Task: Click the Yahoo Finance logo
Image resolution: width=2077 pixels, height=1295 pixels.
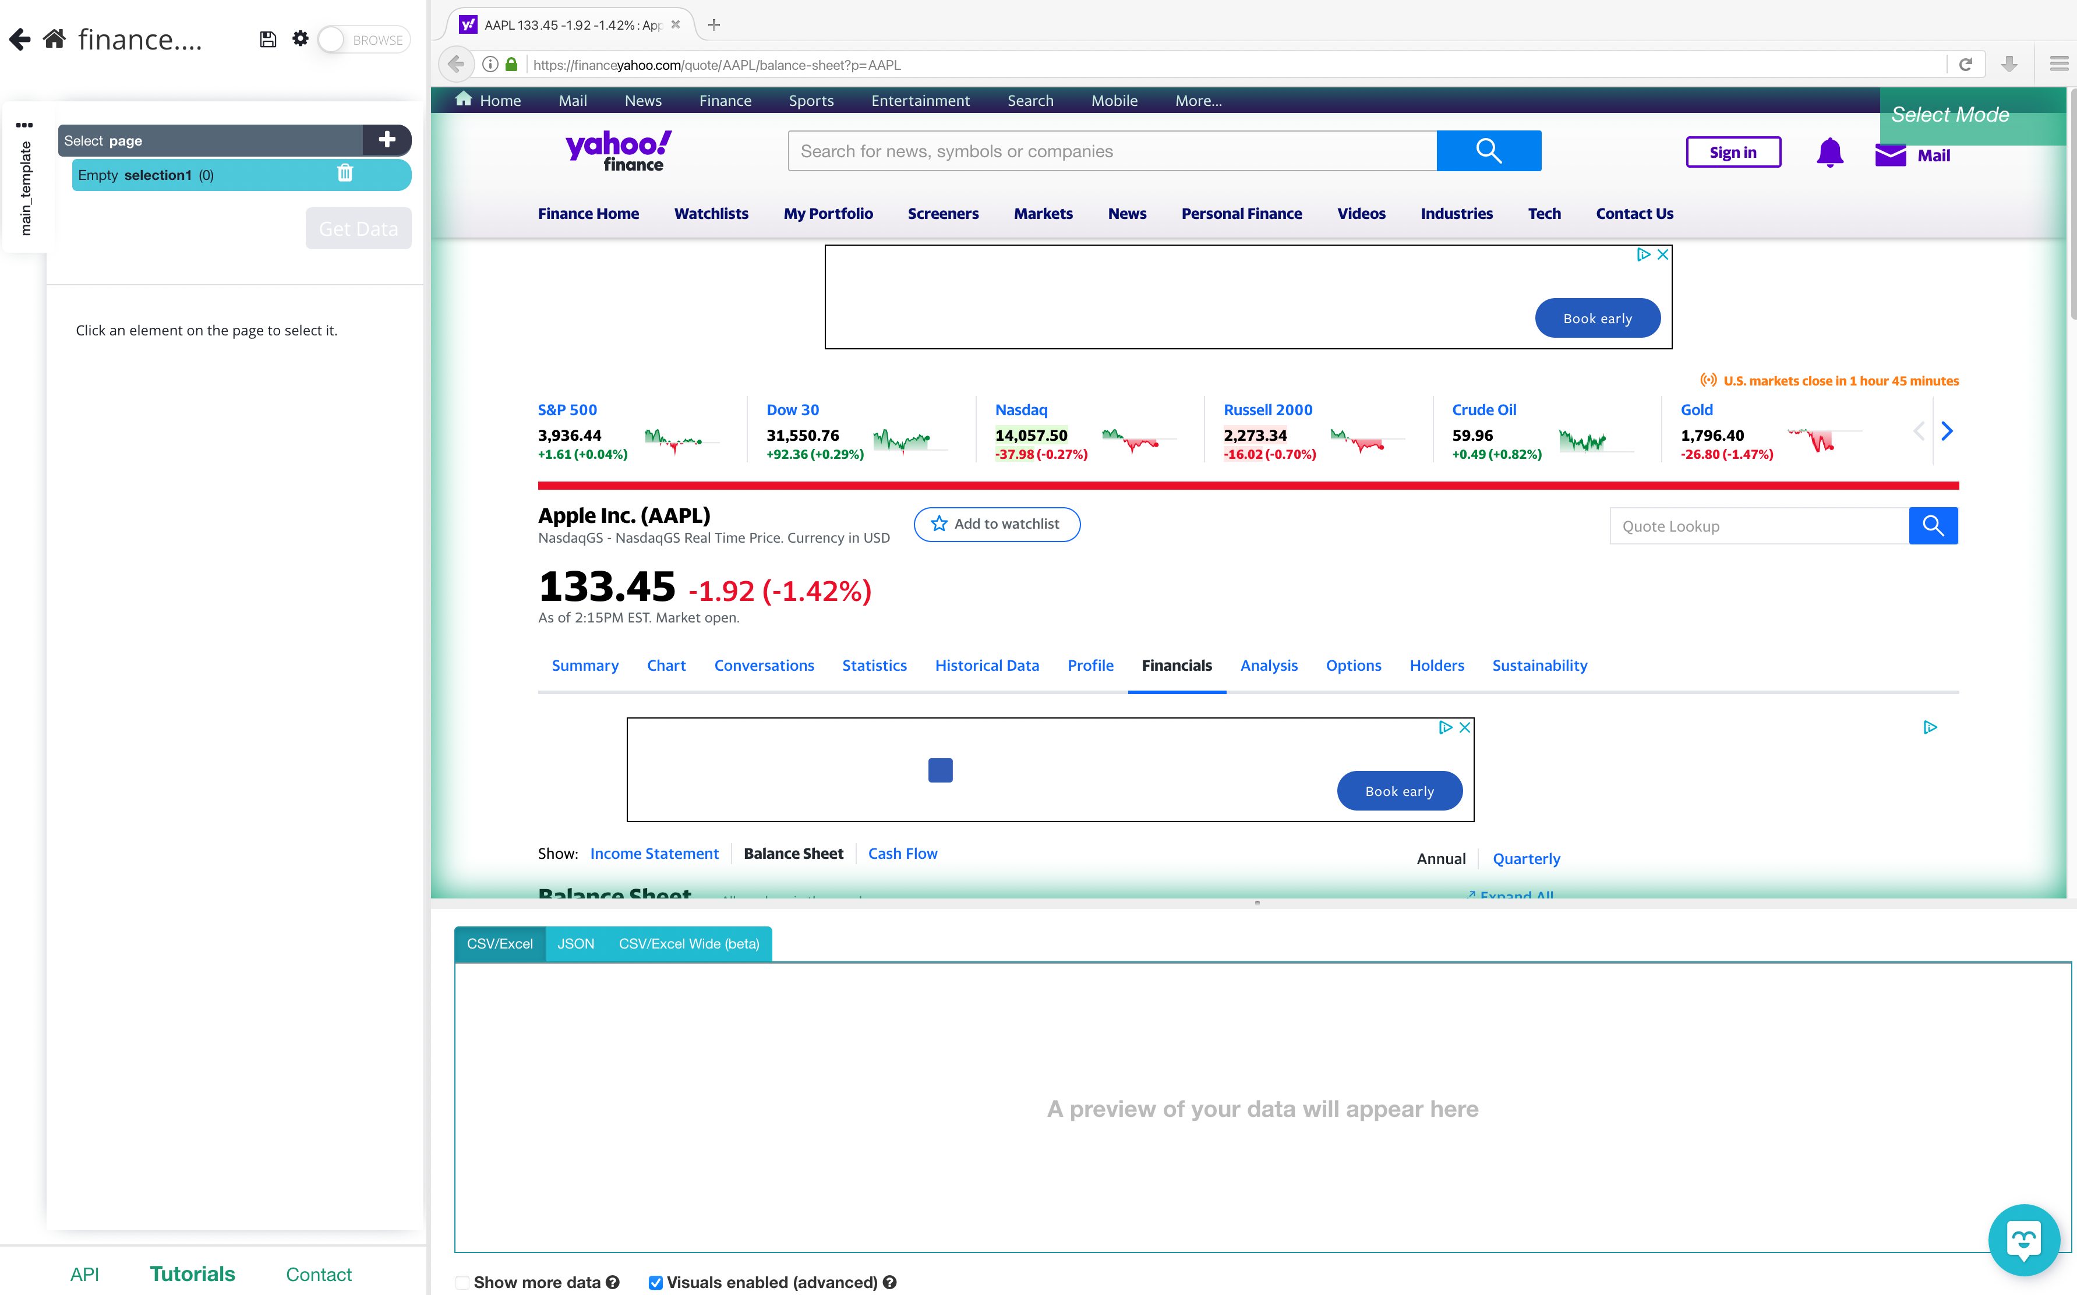Action: click(x=619, y=151)
